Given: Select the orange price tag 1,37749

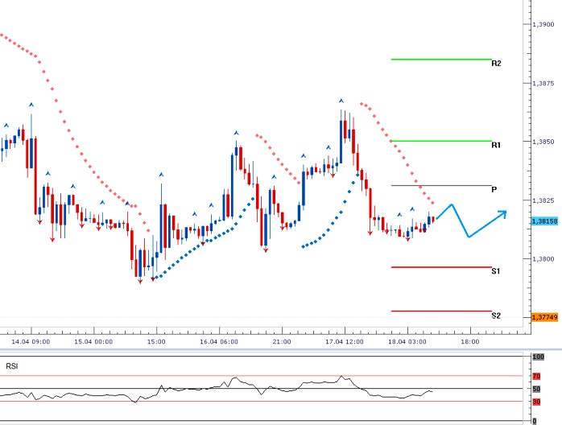Looking at the screenshot, I should (x=545, y=317).
